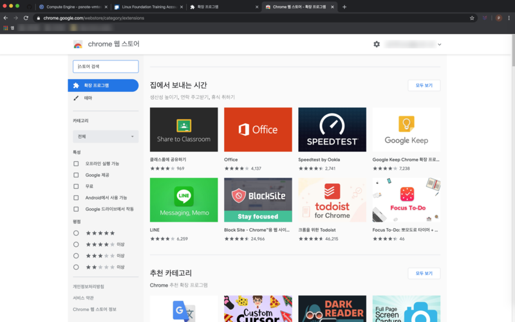Click 모두 보기 for 집에서 보내는 시간
Image resolution: width=515 pixels, height=322 pixels.
pyautogui.click(x=424, y=85)
